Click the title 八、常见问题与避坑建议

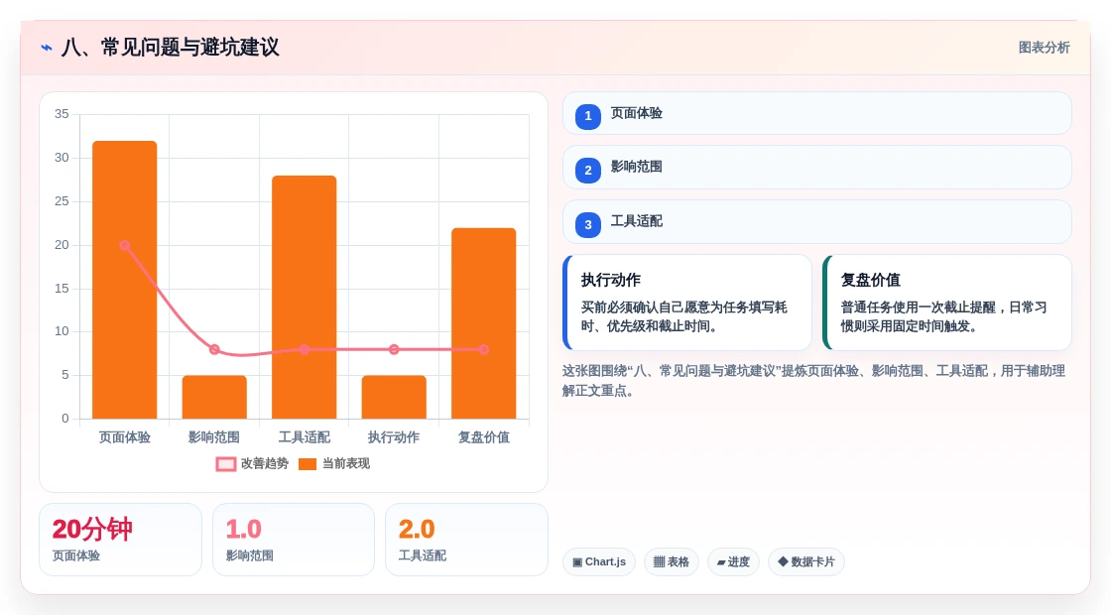(x=170, y=48)
